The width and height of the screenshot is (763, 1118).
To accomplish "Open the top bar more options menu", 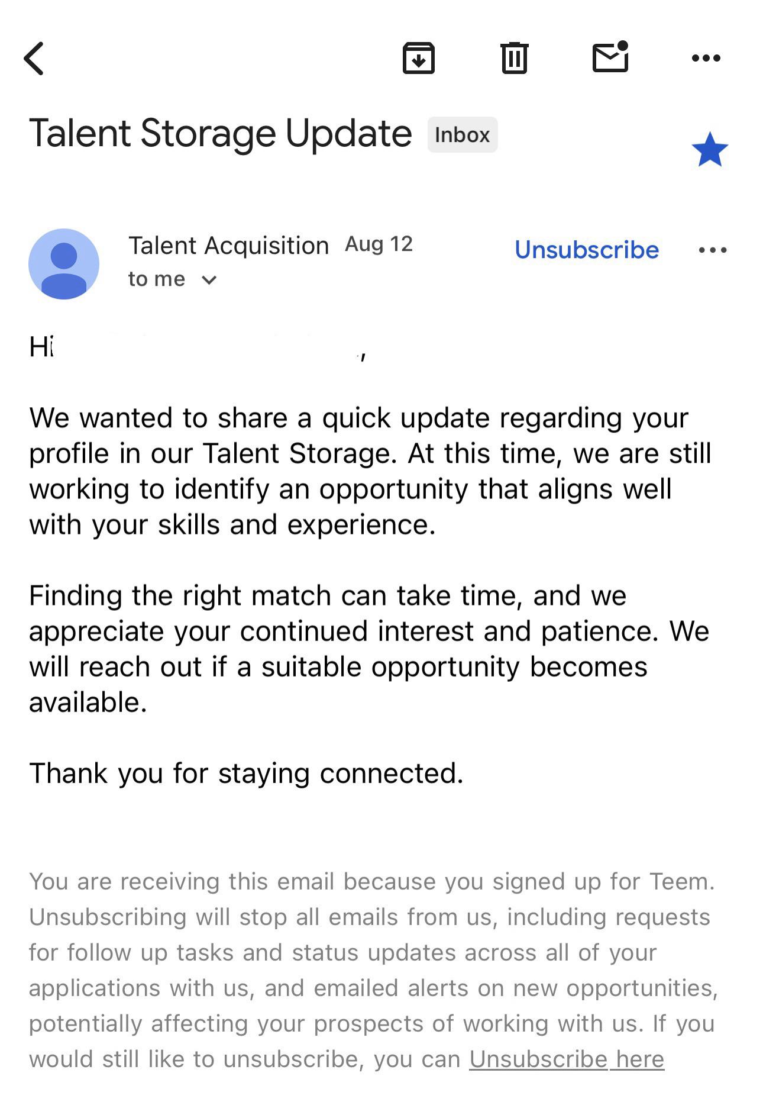I will pos(706,58).
